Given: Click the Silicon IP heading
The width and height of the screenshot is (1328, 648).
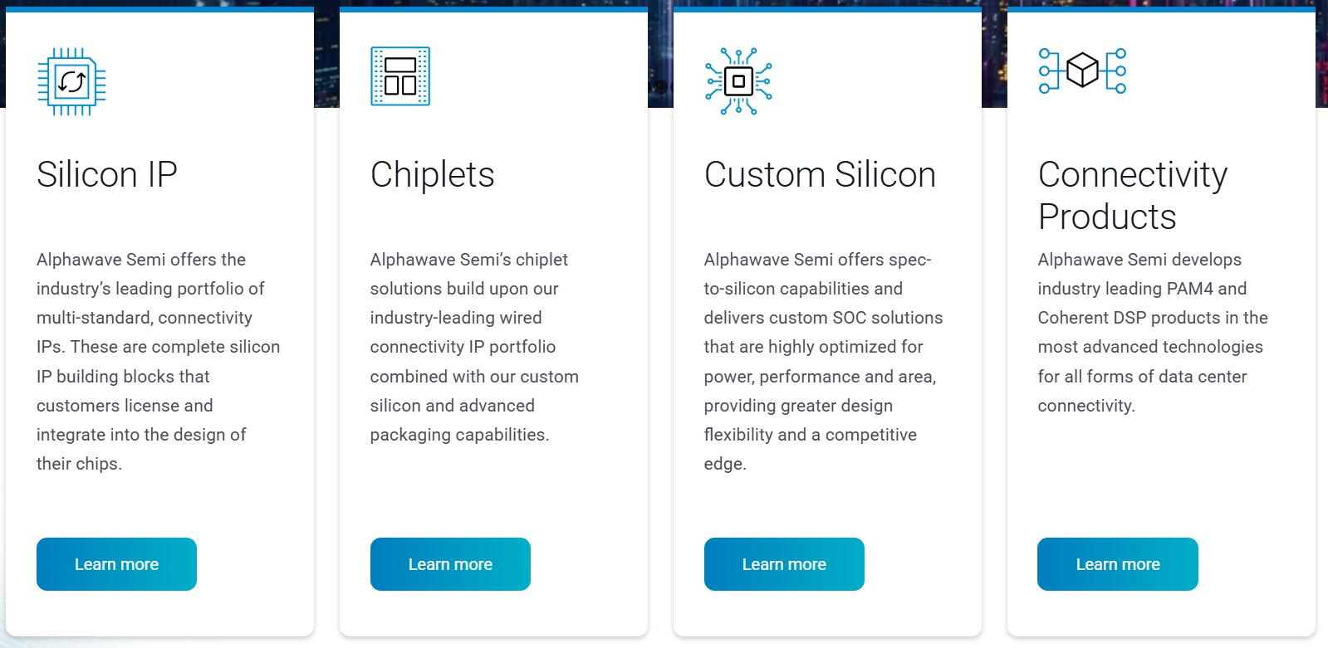Looking at the screenshot, I should coord(107,175).
